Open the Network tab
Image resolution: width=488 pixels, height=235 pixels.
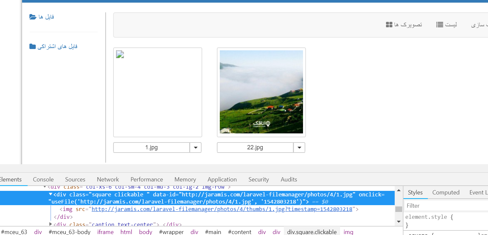pos(108,179)
